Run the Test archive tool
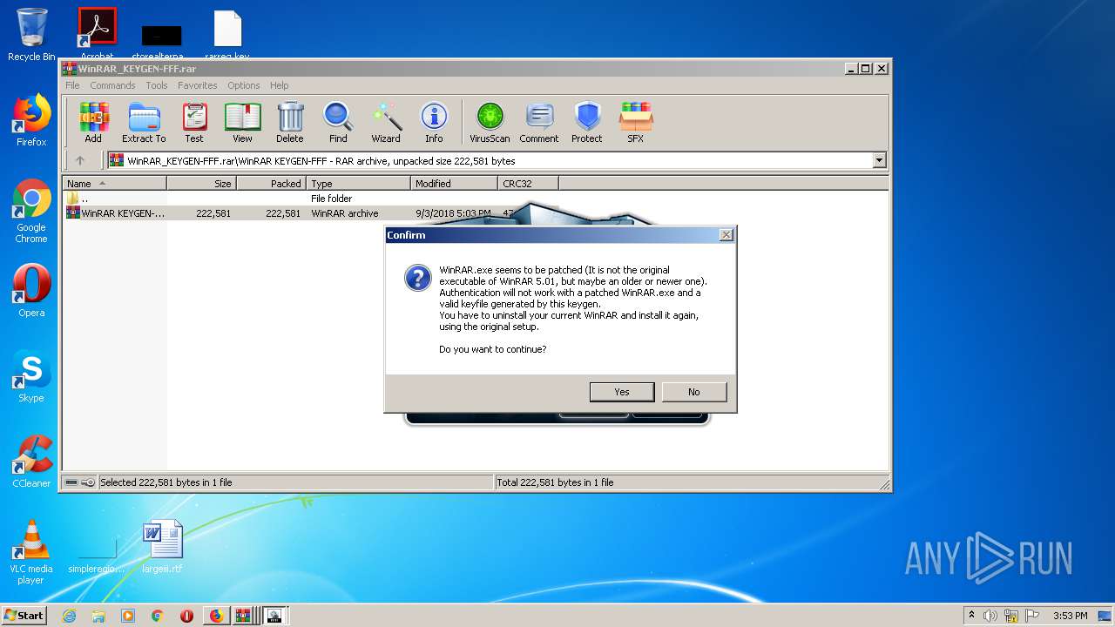The width and height of the screenshot is (1115, 627). point(194,122)
